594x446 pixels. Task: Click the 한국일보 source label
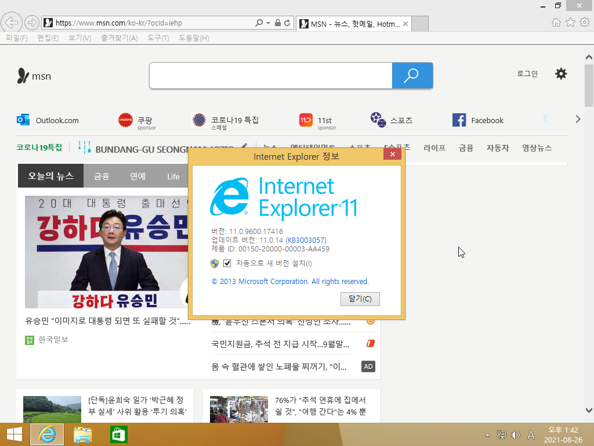pos(53,339)
